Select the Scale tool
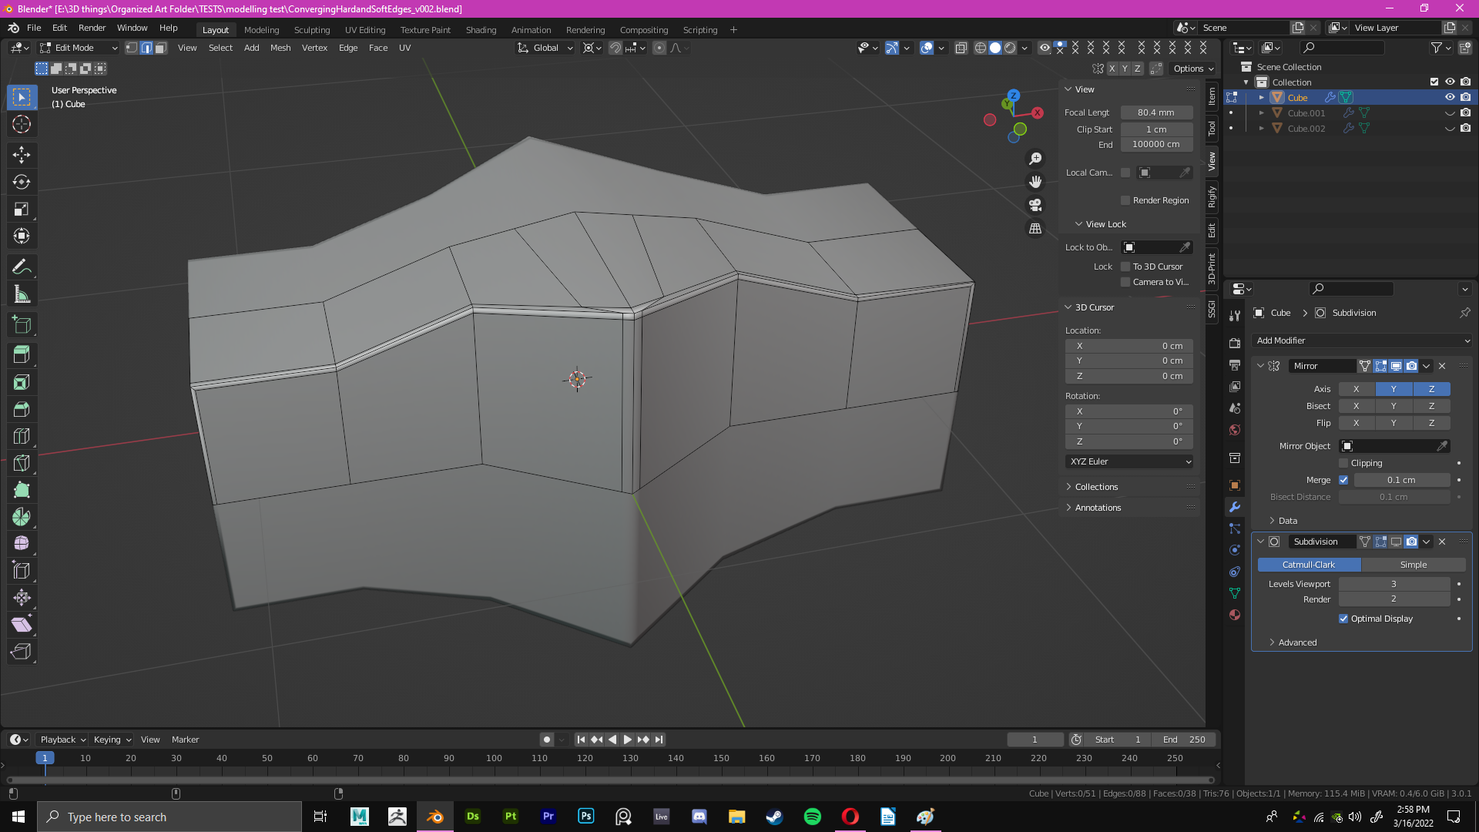The height and width of the screenshot is (832, 1479). pos(22,209)
